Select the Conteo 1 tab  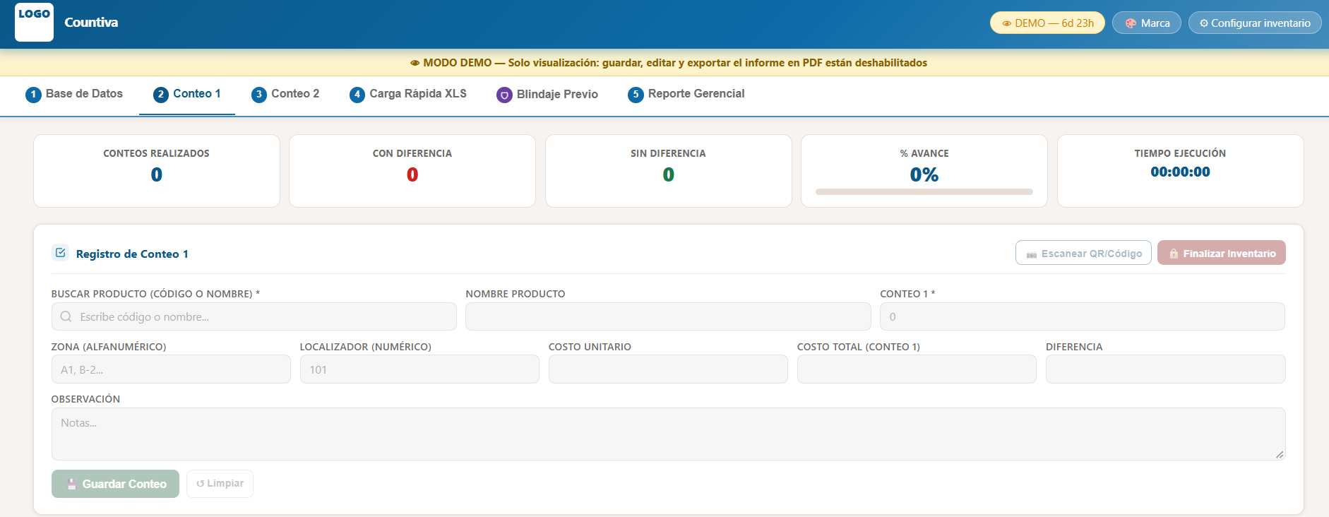(187, 95)
